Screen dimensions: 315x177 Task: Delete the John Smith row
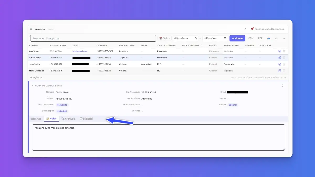284,64
